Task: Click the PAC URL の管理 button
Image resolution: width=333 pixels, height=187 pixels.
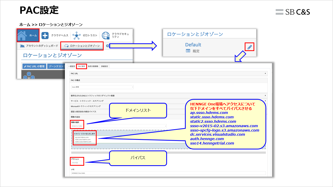Action: (34, 66)
